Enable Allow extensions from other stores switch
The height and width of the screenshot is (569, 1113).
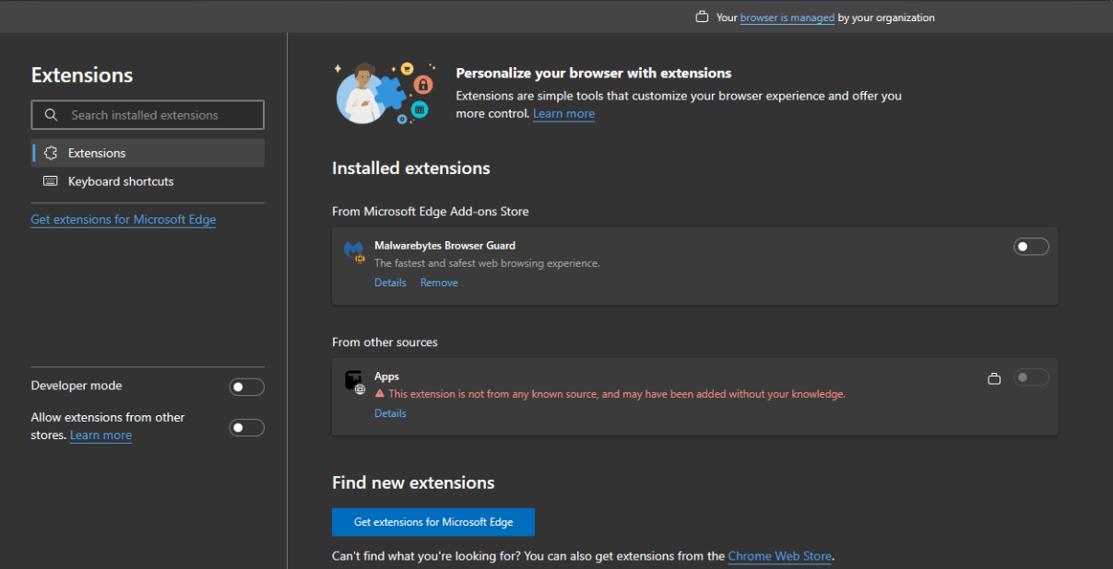pyautogui.click(x=246, y=427)
